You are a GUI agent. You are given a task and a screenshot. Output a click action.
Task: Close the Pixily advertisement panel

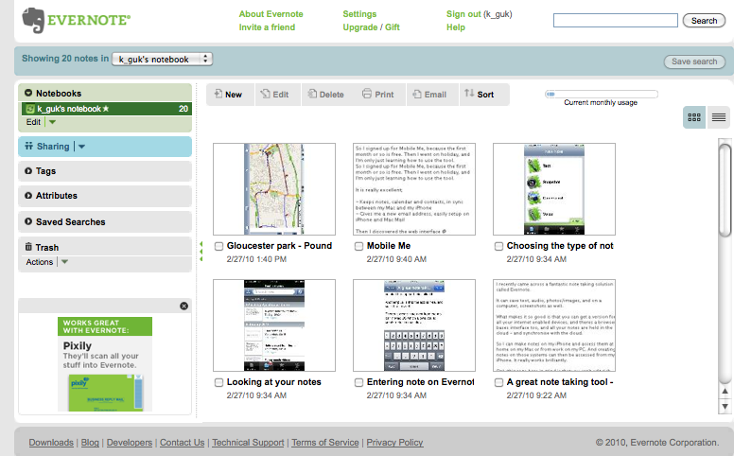[x=183, y=306]
